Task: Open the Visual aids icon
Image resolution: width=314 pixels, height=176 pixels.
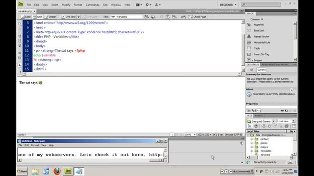Action: (x=175, y=17)
